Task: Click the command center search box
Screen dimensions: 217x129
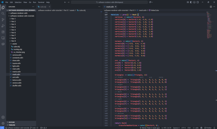Action: coord(109,2)
